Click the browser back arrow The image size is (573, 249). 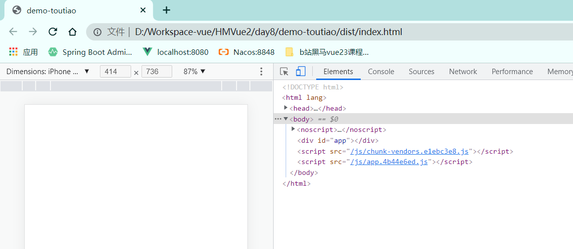click(x=13, y=32)
